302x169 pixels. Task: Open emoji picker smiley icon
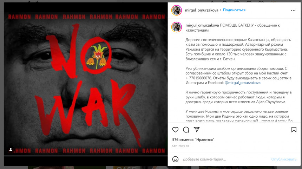click(x=175, y=159)
